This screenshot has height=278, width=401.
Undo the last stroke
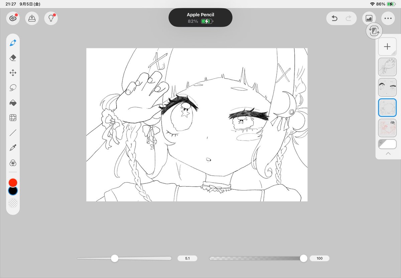click(335, 18)
